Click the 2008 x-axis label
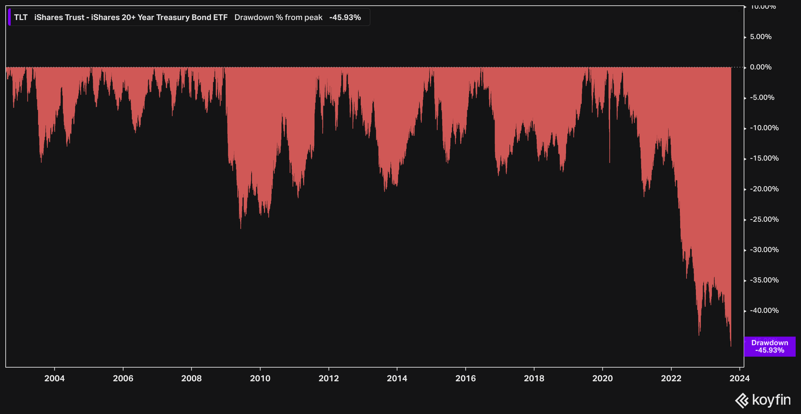This screenshot has height=414, width=801. [x=191, y=378]
